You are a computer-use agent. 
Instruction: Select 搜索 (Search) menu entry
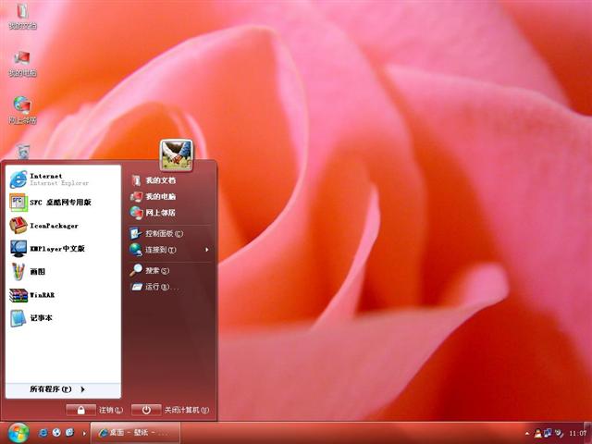click(x=153, y=270)
